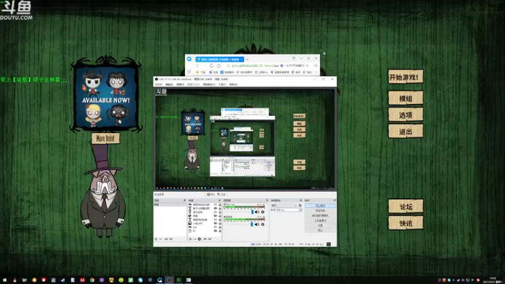Open Steam from the taskbar
Image resolution: width=505 pixels, height=284 pixels.
click(62, 280)
